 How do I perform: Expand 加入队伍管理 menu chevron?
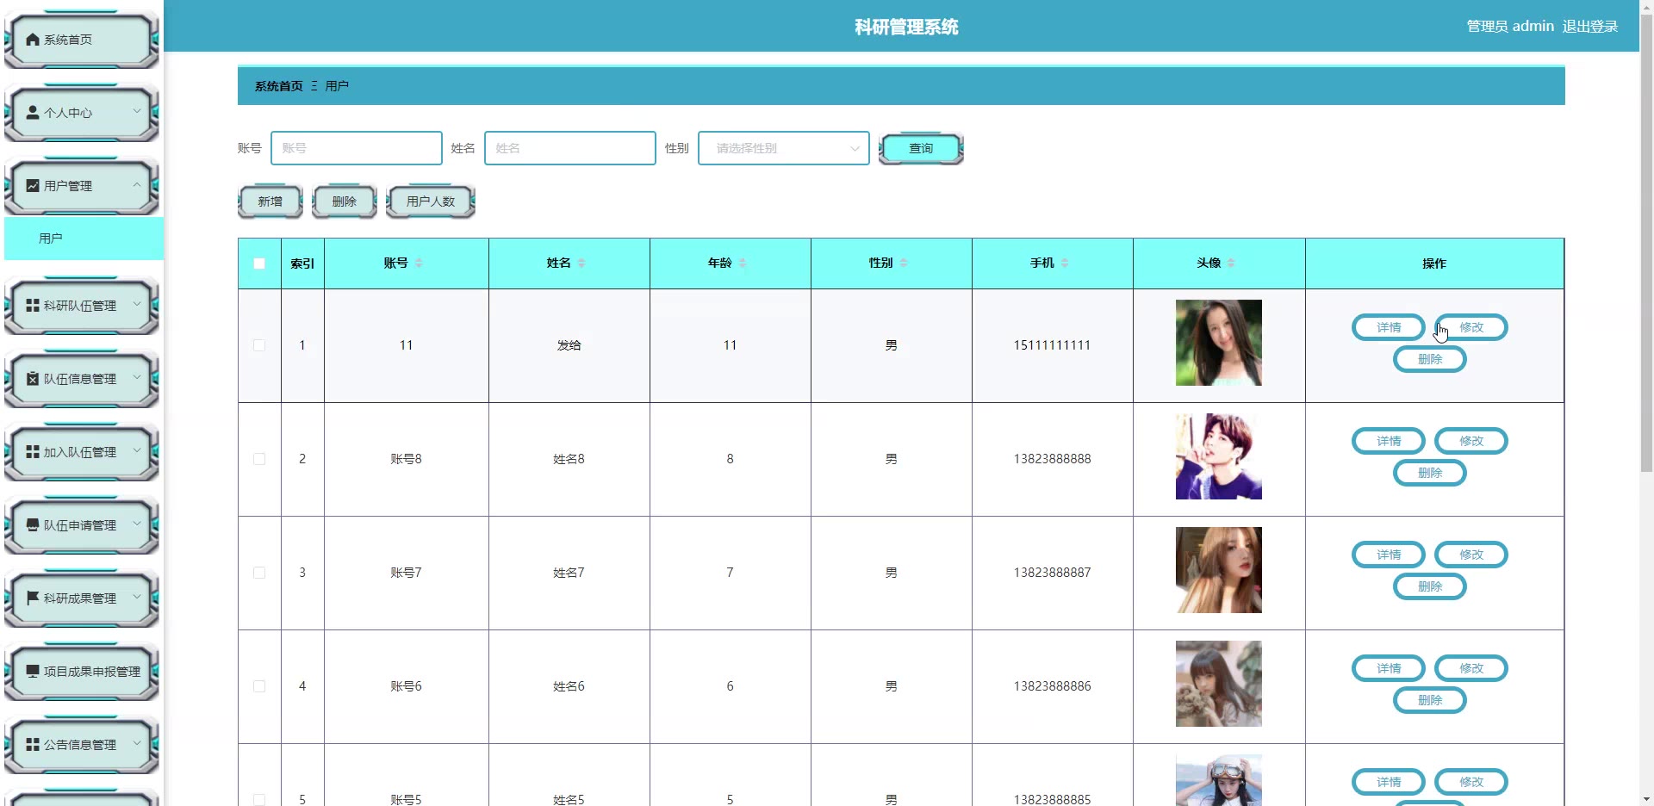[137, 451]
